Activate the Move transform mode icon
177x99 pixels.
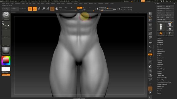click(39, 9)
